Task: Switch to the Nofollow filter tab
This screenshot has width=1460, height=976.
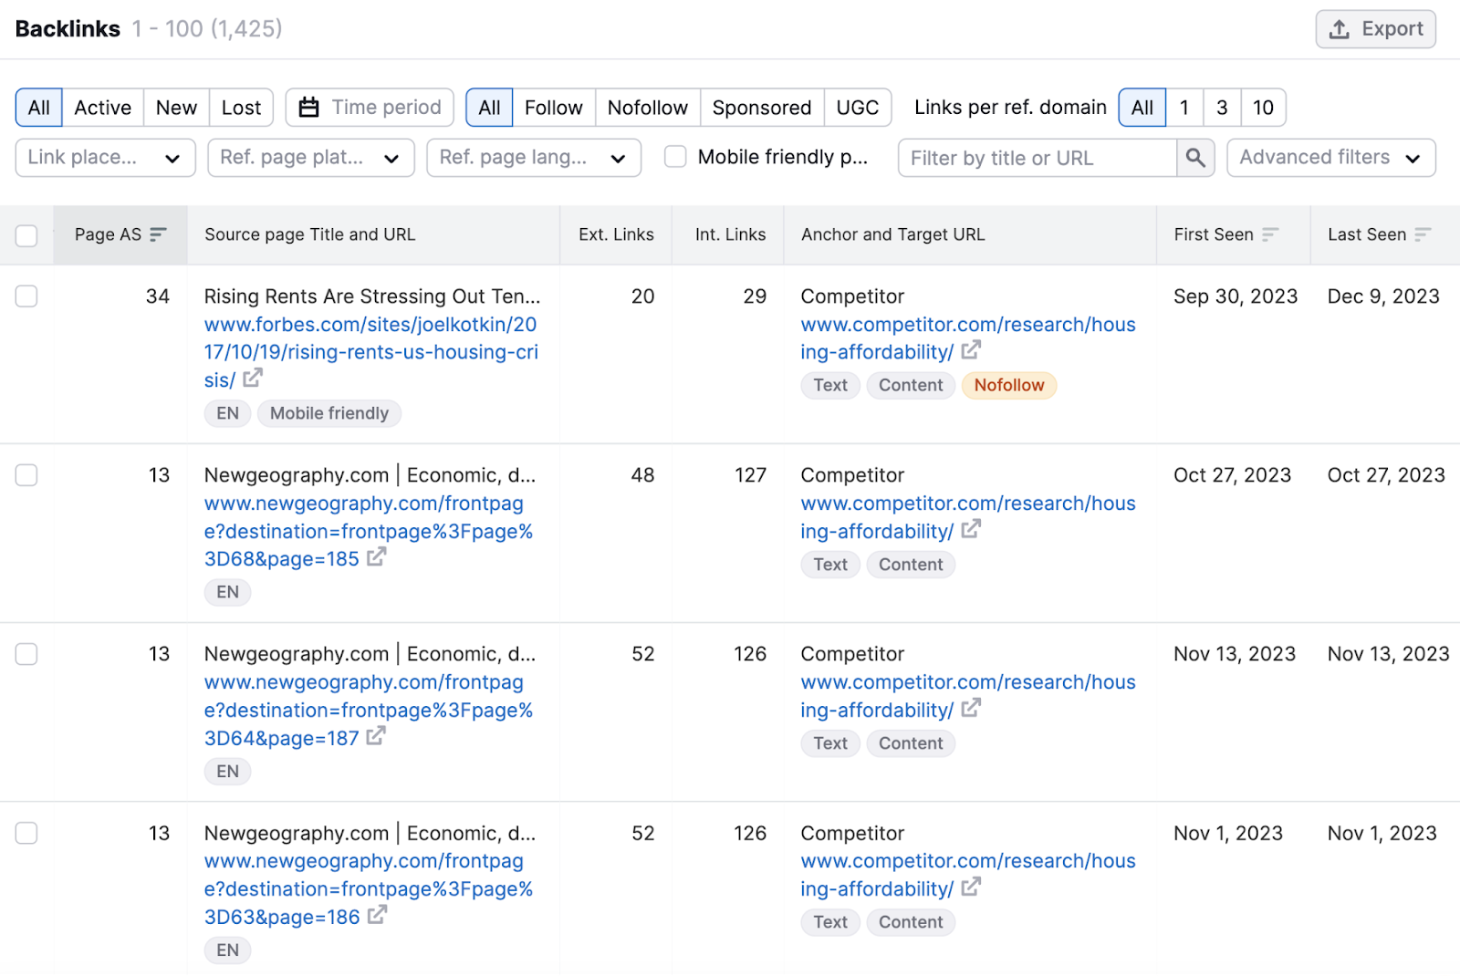Action: (x=647, y=107)
